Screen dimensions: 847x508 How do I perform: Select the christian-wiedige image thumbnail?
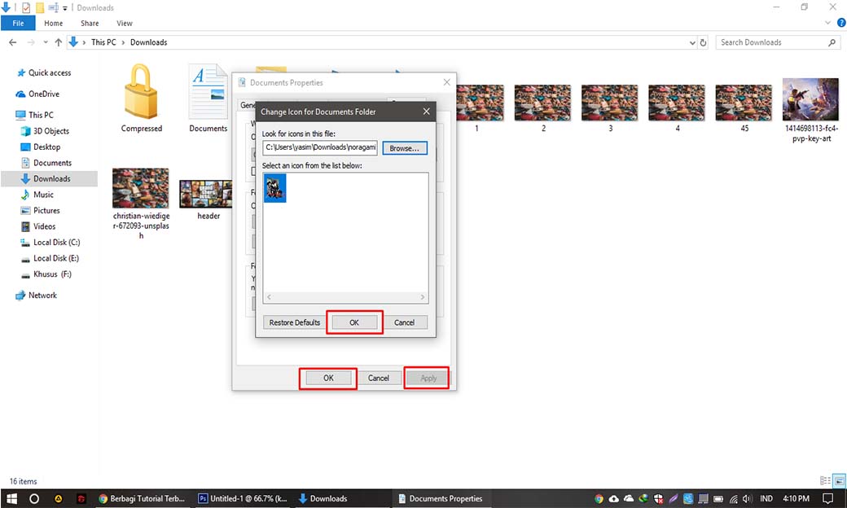point(140,188)
